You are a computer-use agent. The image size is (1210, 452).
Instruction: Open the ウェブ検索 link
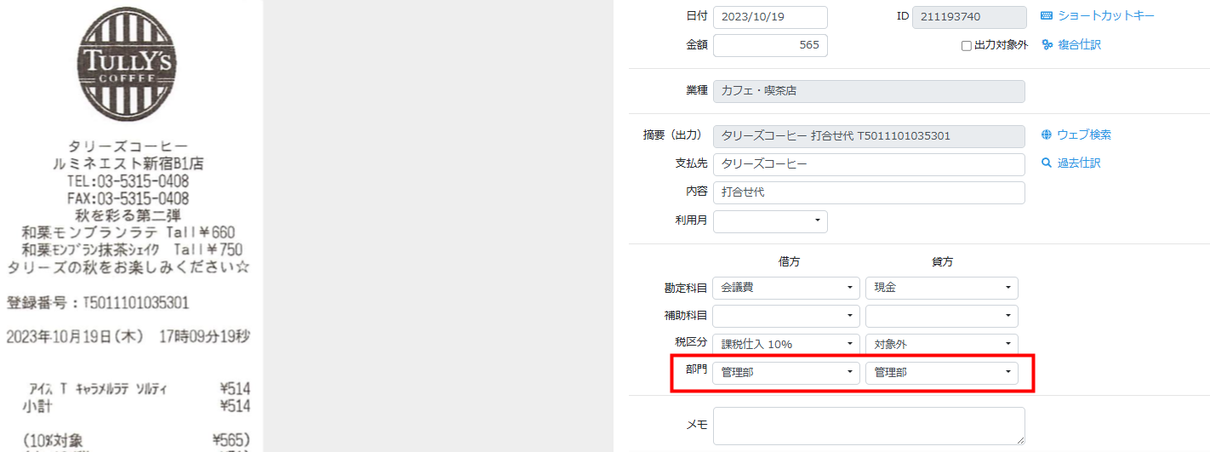(x=1084, y=134)
